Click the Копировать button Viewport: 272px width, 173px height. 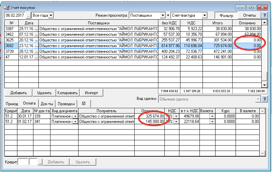(67, 93)
